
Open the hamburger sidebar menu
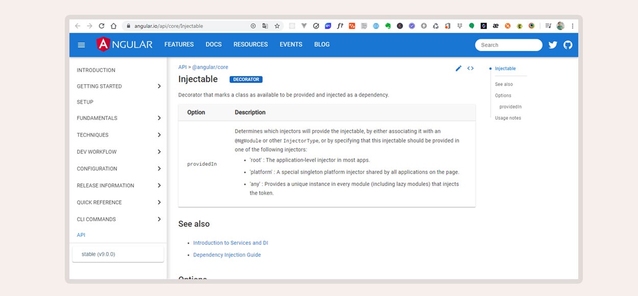coord(81,45)
